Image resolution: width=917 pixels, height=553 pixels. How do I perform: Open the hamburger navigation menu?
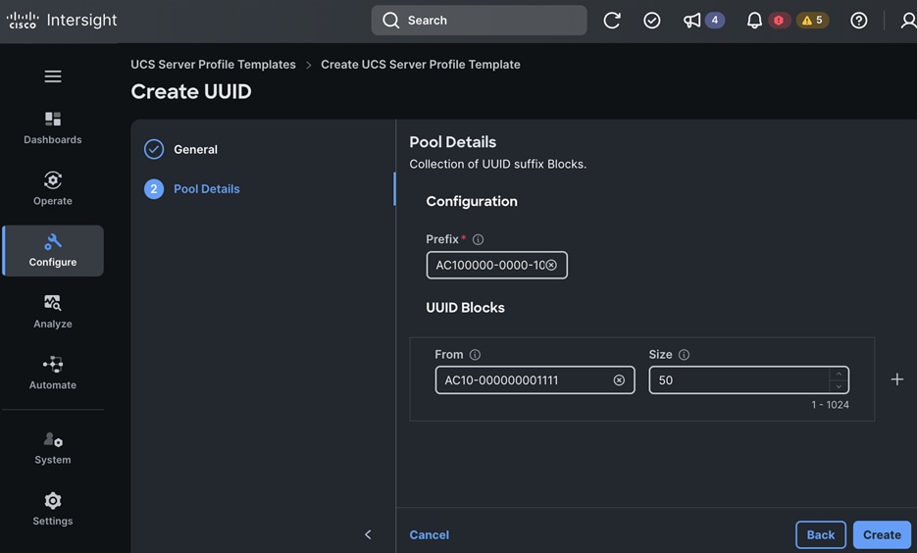pos(53,76)
